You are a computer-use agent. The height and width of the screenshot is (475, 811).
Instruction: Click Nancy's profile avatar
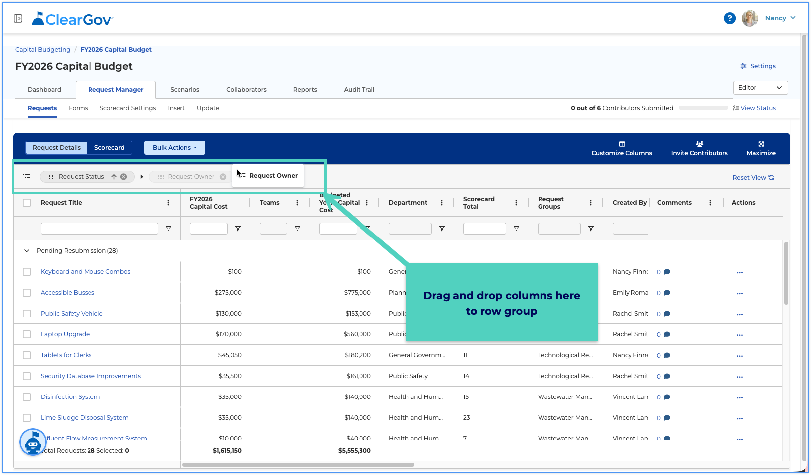click(x=750, y=18)
